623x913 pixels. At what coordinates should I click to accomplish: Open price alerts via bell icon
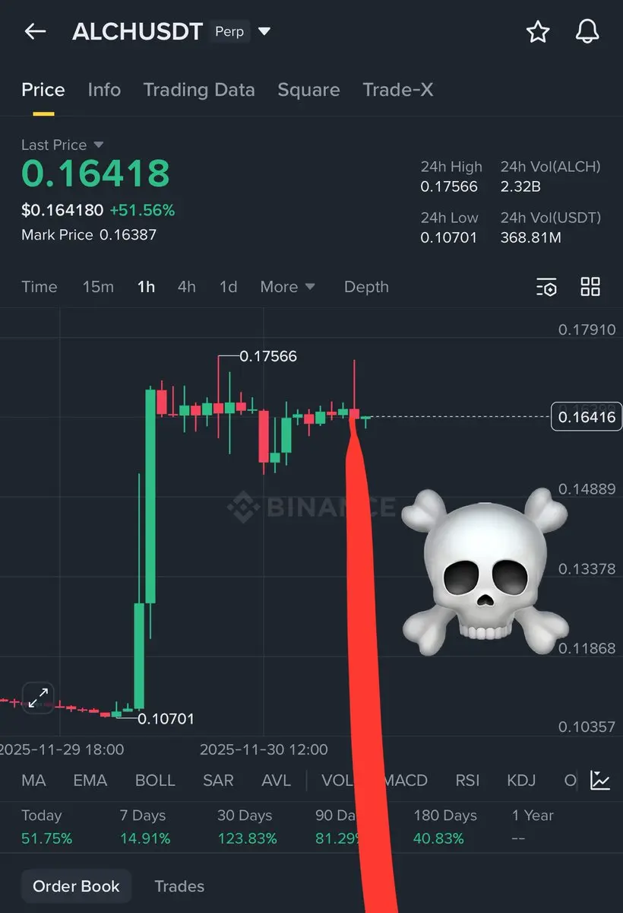tap(587, 31)
